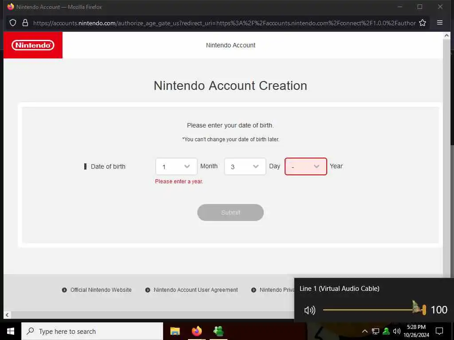Click the Date of birth label

click(x=108, y=166)
